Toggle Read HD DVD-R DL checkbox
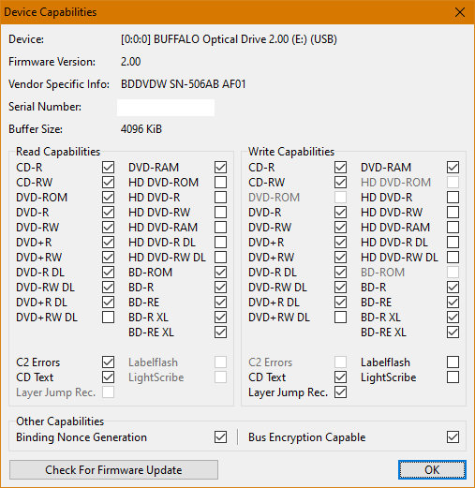 tap(220, 243)
